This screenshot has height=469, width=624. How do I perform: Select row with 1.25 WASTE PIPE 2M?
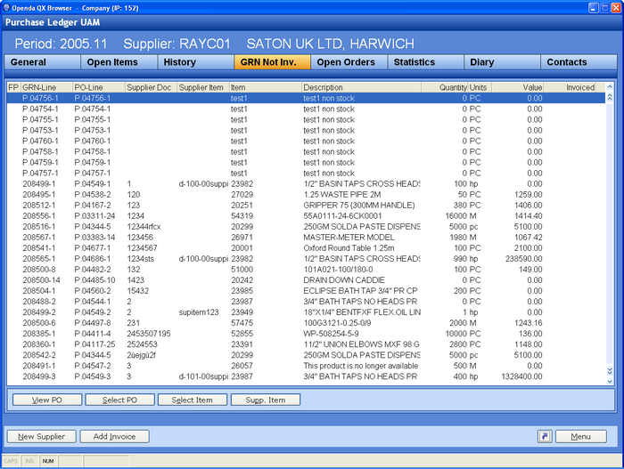(307, 195)
